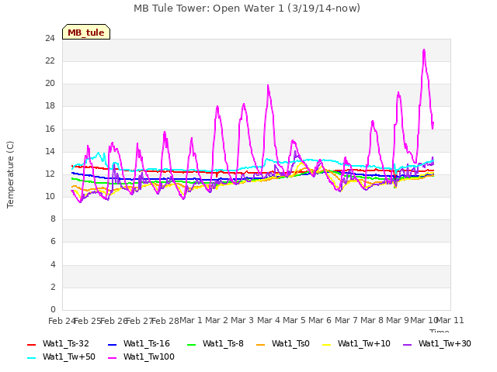
Task: Click the 16 y-axis tick label
Action: tap(50, 129)
